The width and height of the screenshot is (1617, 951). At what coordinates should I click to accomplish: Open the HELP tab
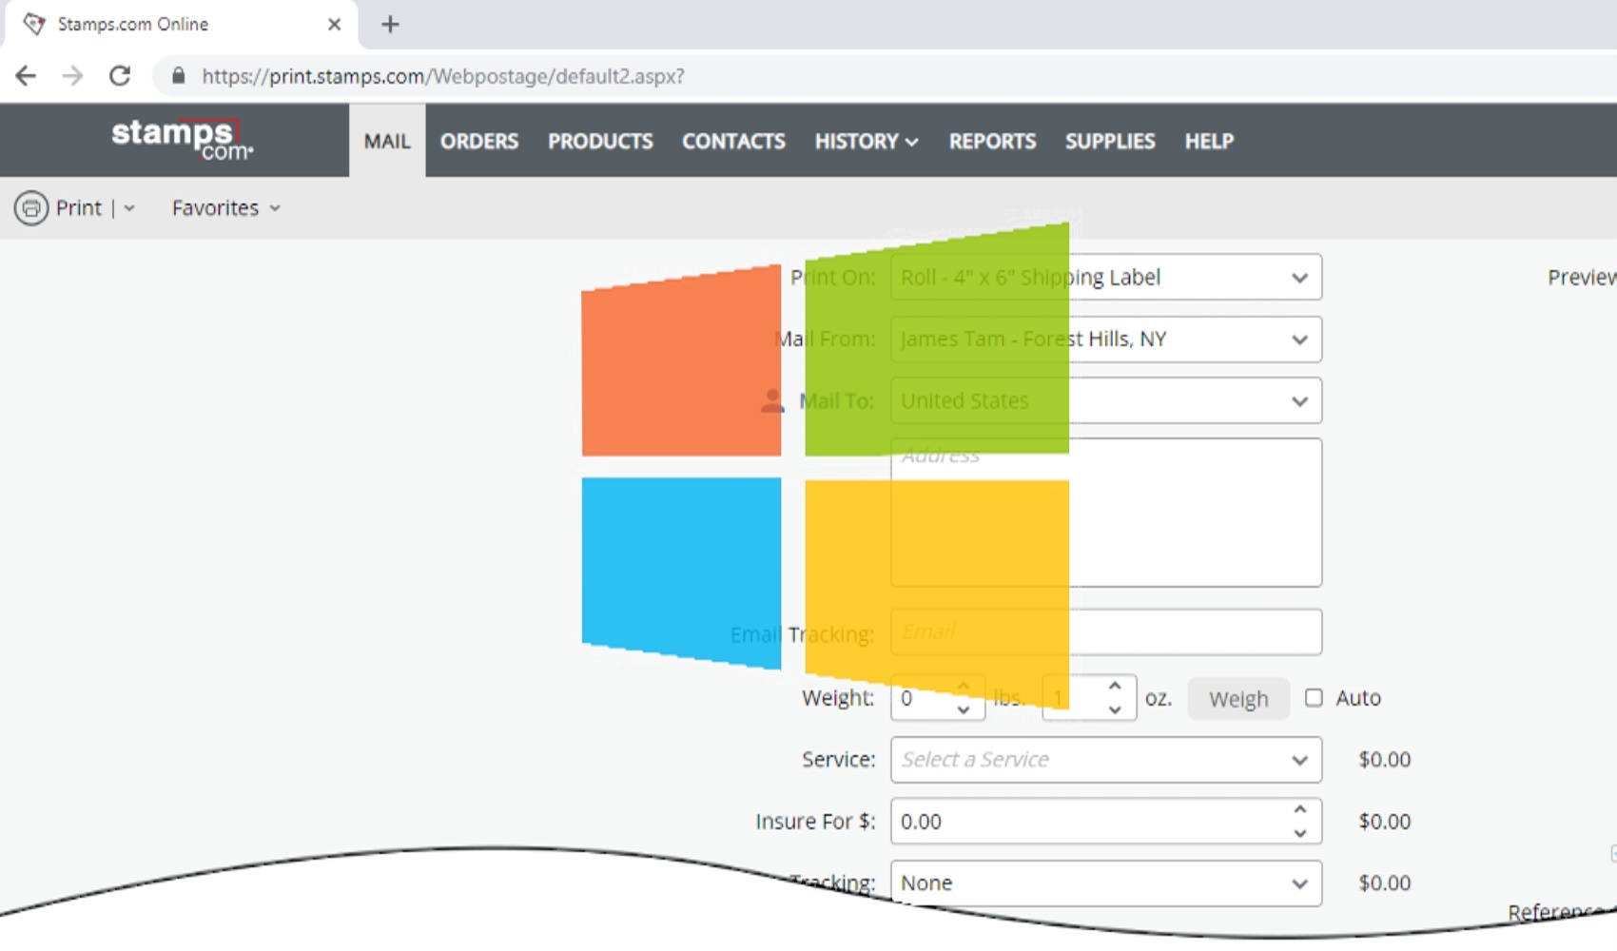point(1209,141)
